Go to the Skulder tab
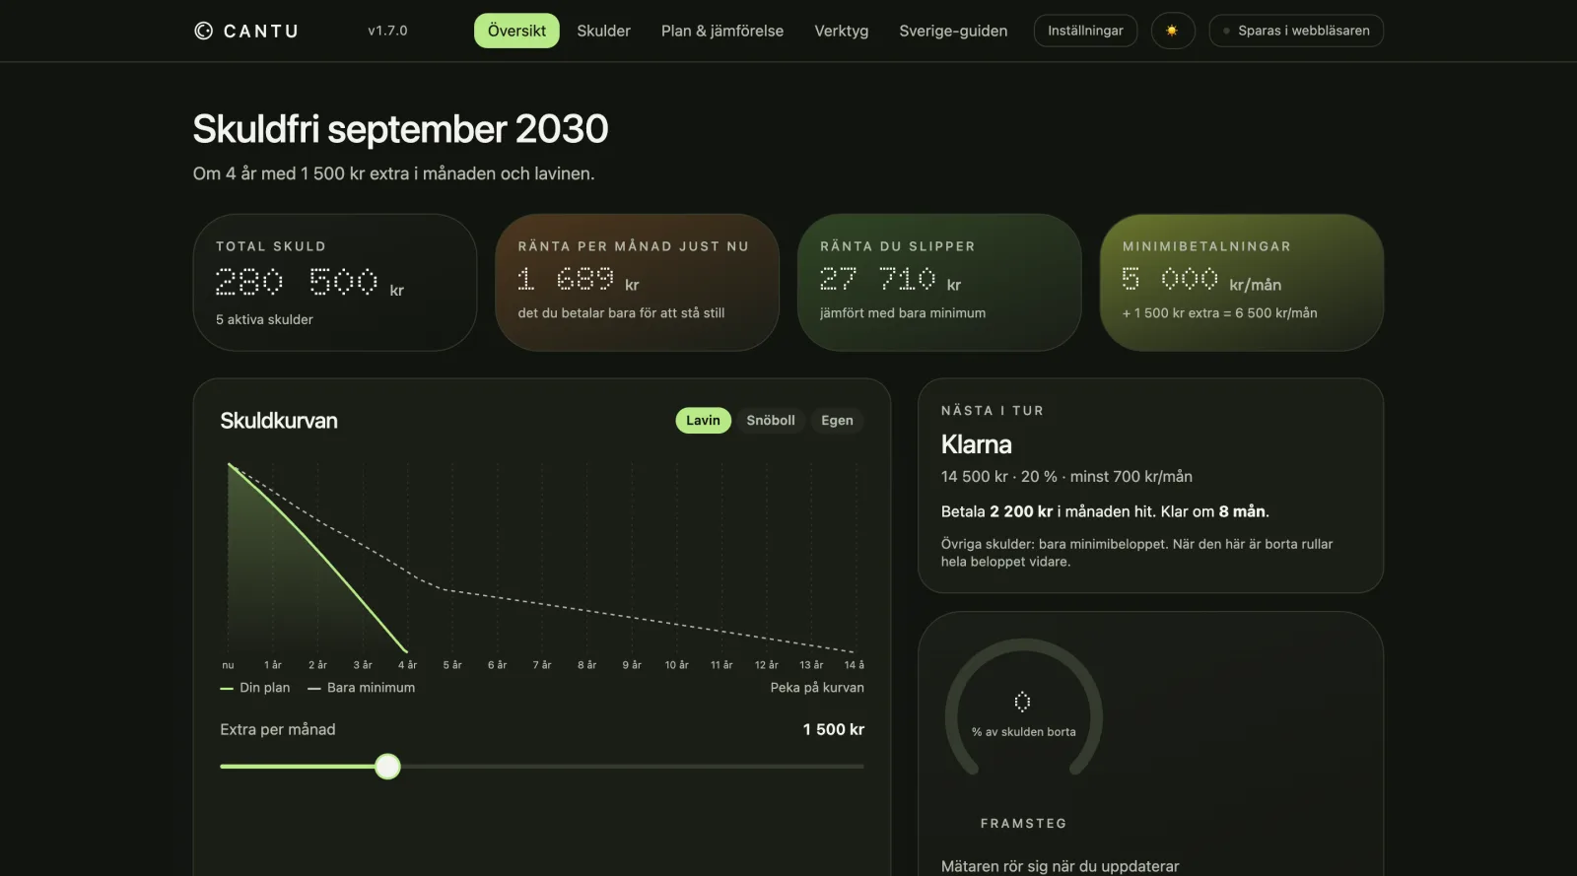The width and height of the screenshot is (1577, 876). 603,31
